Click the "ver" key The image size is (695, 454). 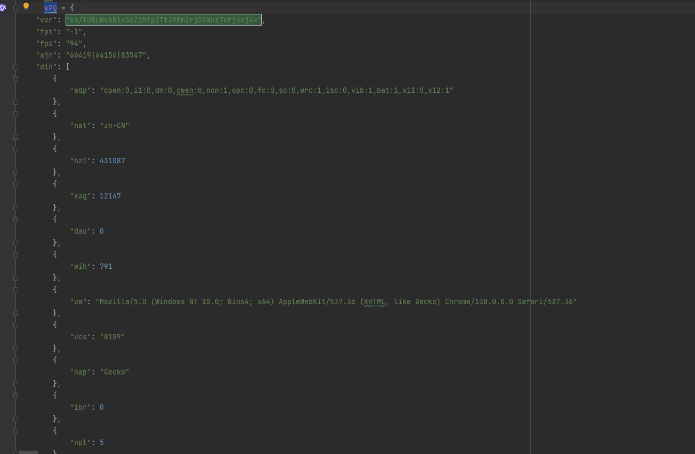click(x=46, y=20)
